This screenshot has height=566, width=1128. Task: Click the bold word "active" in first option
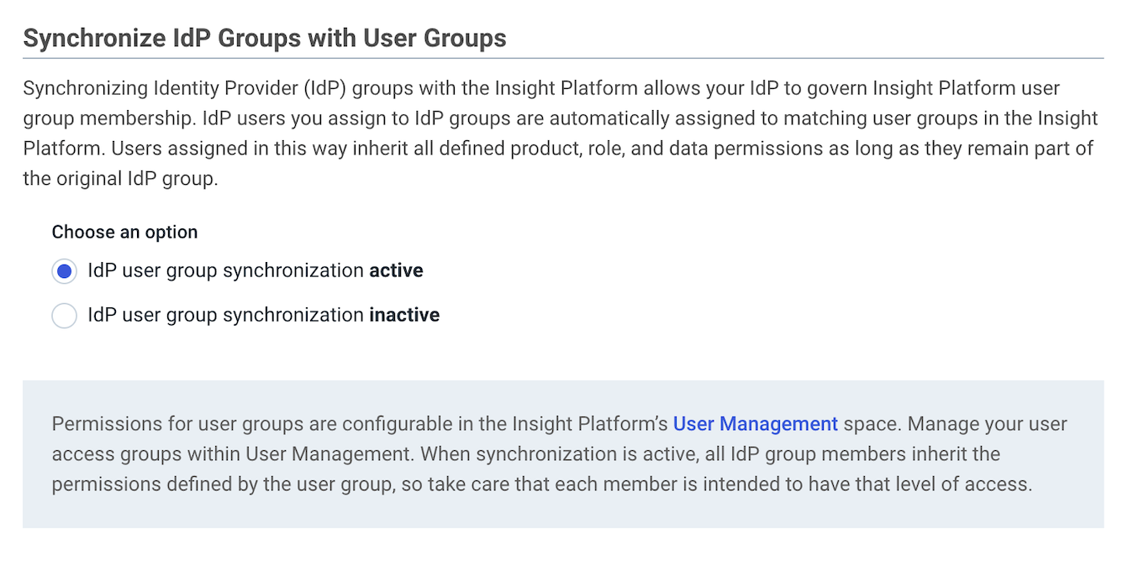(396, 270)
